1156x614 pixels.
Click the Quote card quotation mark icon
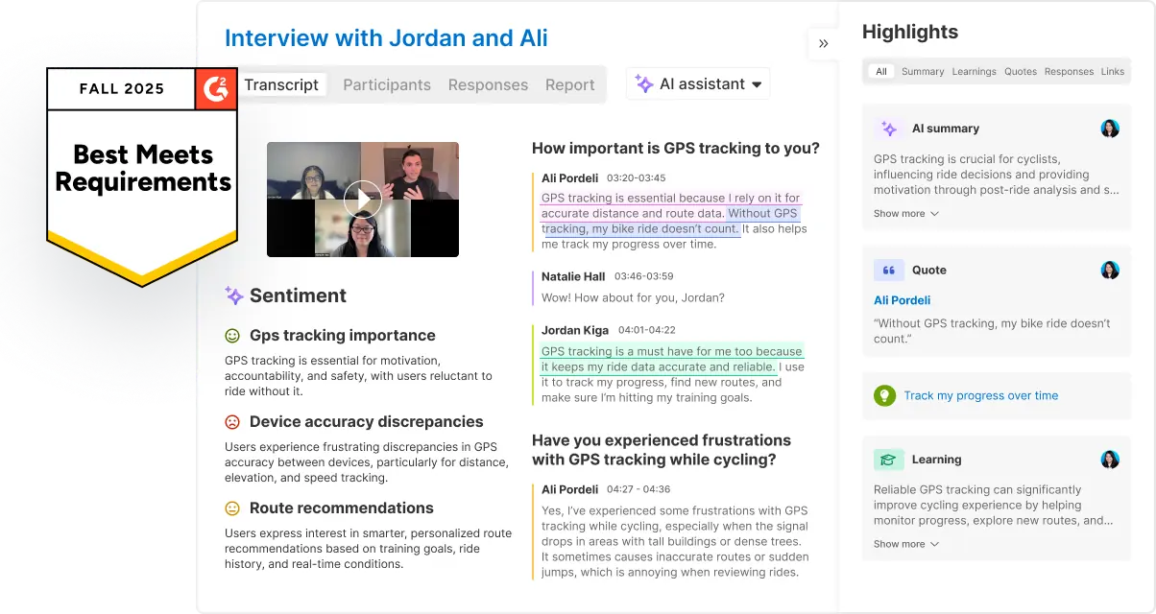889,271
